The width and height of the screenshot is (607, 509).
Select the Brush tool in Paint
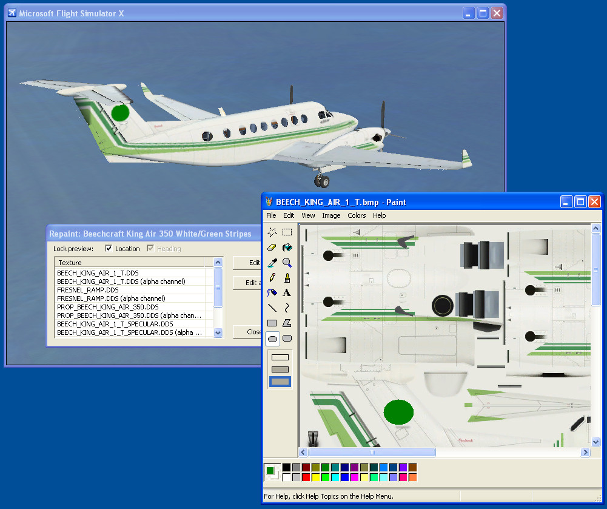[x=287, y=277]
